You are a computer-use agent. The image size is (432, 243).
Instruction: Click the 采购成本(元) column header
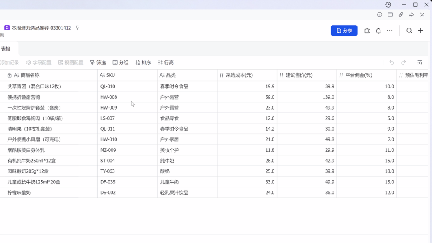point(239,75)
